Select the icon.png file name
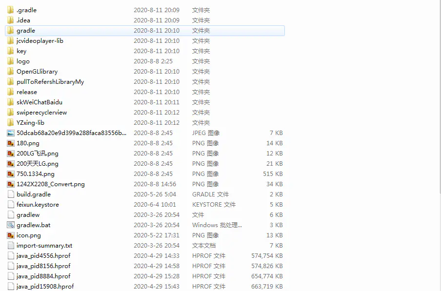441x291 pixels. [x=29, y=235]
